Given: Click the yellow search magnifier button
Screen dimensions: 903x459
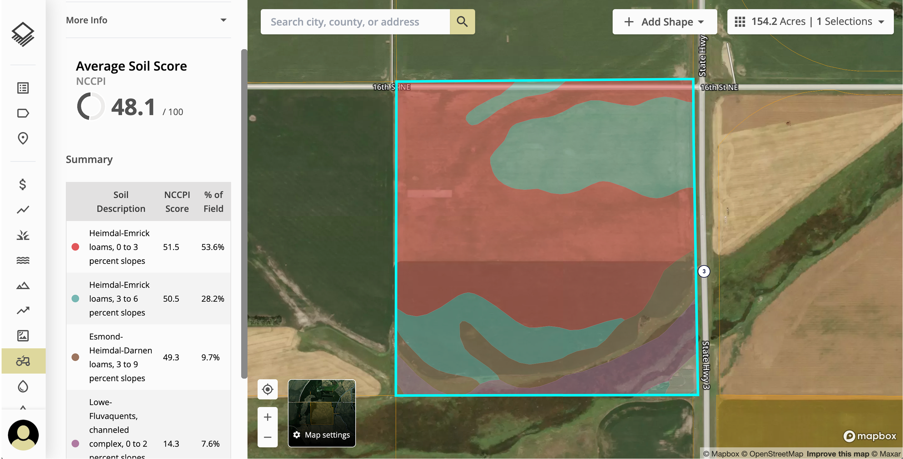Looking at the screenshot, I should pyautogui.click(x=462, y=22).
